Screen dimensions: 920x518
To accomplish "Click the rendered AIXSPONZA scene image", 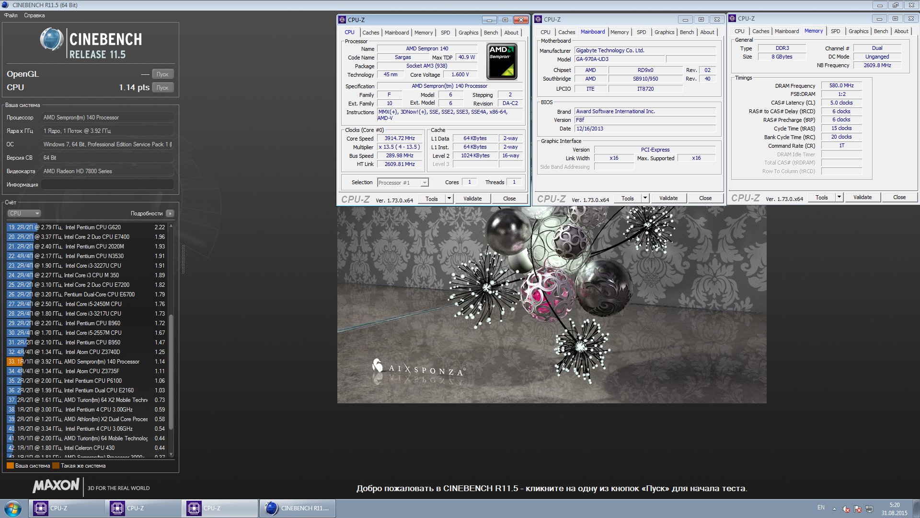I will [552, 305].
